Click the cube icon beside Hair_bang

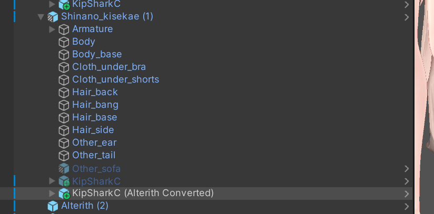pyautogui.click(x=64, y=105)
